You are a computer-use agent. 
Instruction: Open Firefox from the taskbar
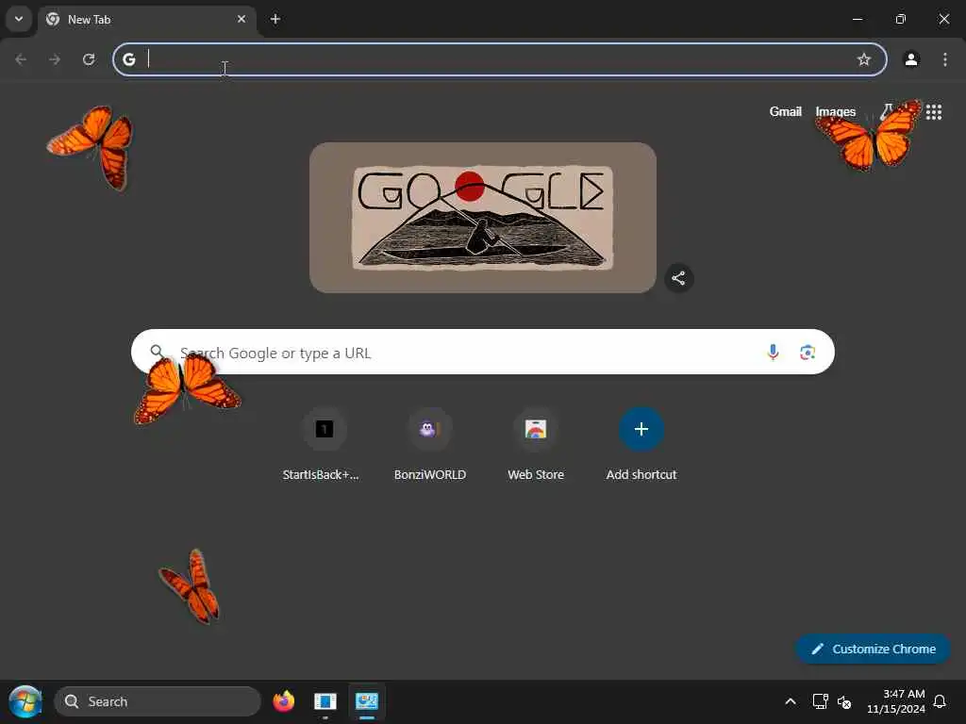[283, 701]
